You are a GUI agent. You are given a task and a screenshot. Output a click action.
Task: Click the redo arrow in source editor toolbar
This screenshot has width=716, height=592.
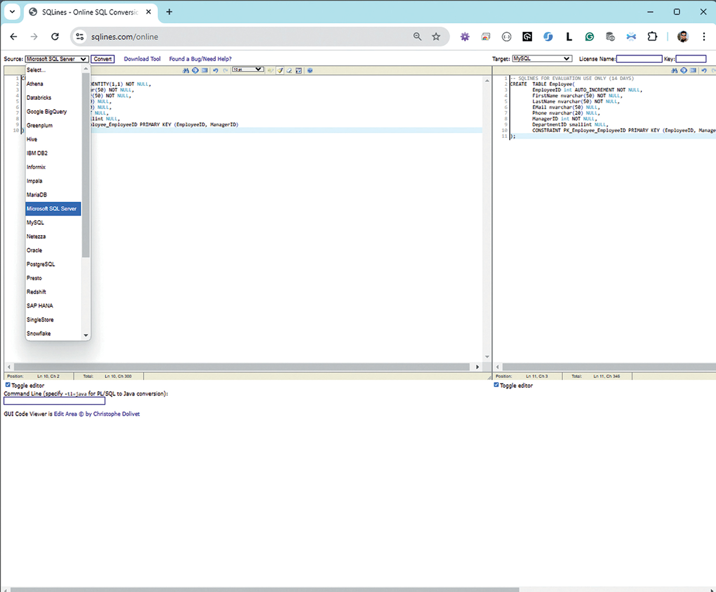pos(225,70)
